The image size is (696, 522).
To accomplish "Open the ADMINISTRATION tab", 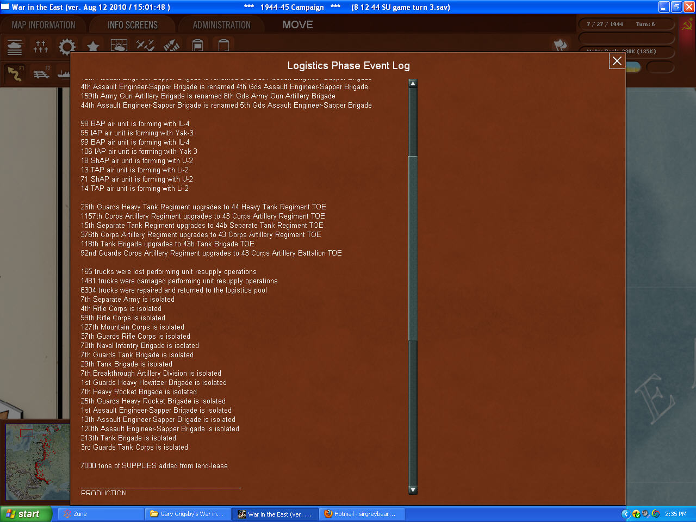I will 222,25.
